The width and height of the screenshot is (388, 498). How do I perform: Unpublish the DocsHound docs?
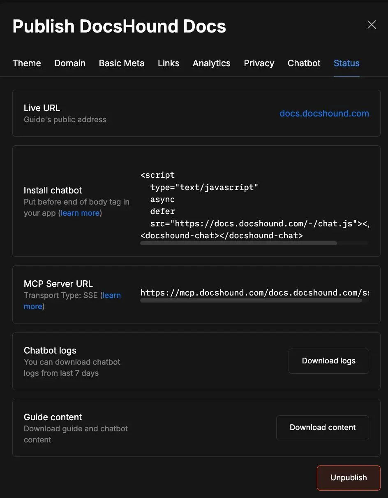[349, 478]
